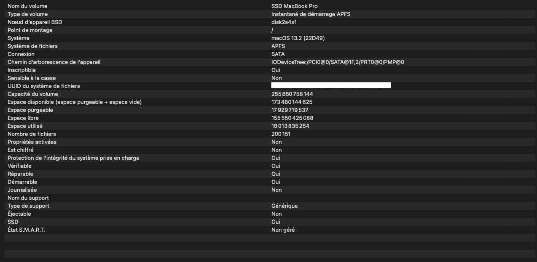
Task: Click the '173 480 144 625' value
Action: [x=292, y=102]
